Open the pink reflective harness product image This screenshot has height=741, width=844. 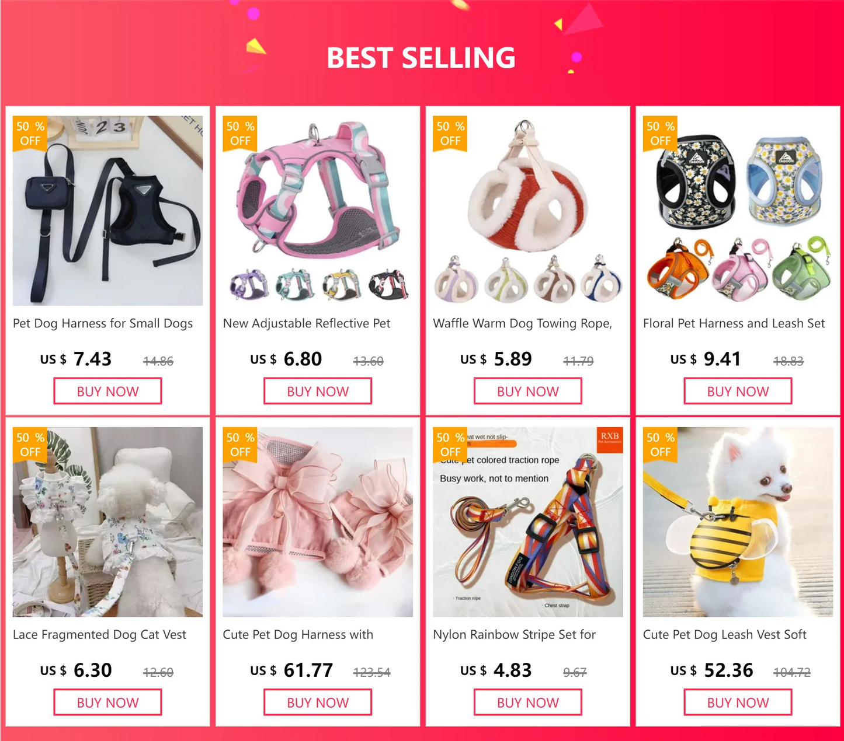click(x=318, y=211)
